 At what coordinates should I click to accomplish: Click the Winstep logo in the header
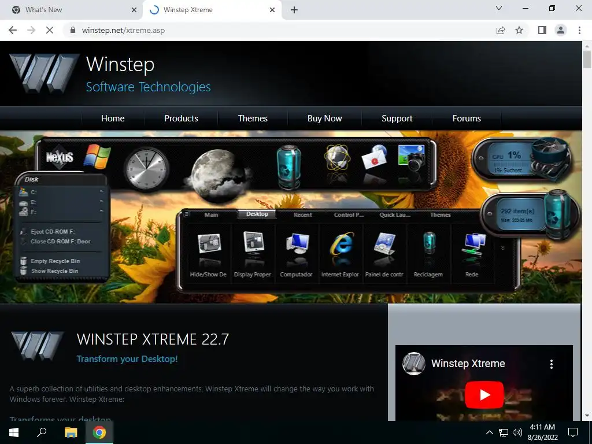click(44, 73)
